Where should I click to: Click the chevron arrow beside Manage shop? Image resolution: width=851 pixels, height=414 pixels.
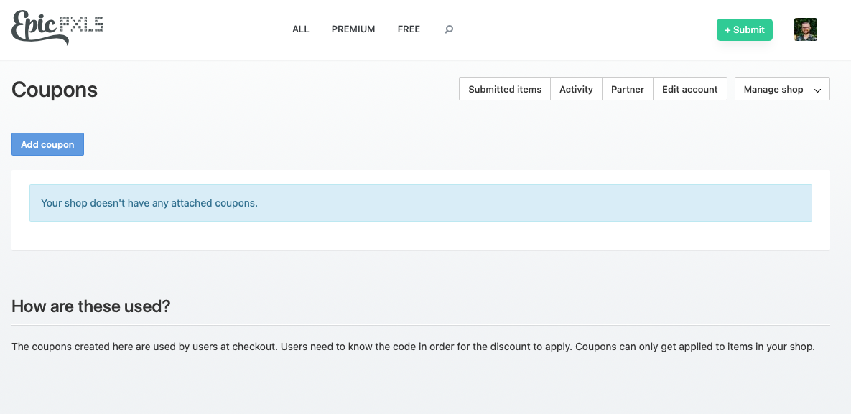pos(817,90)
